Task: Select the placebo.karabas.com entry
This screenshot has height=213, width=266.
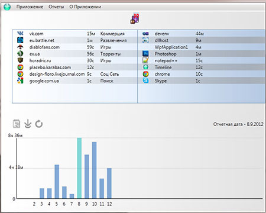Action: point(50,67)
